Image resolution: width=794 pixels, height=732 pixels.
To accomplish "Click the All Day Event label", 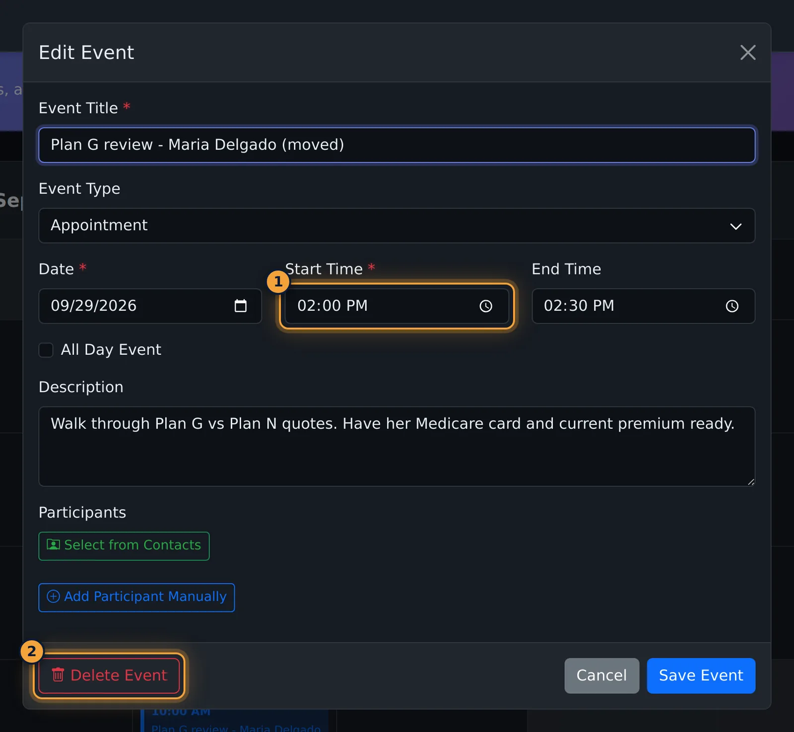I will coord(111,350).
